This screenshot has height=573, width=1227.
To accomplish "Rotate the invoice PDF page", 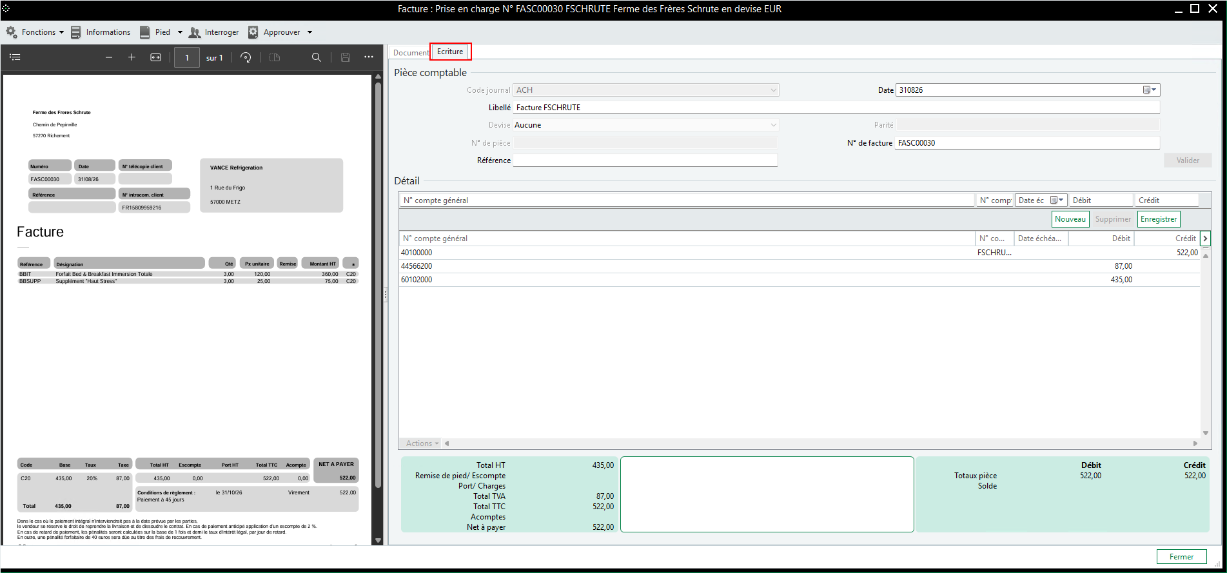I will (246, 57).
